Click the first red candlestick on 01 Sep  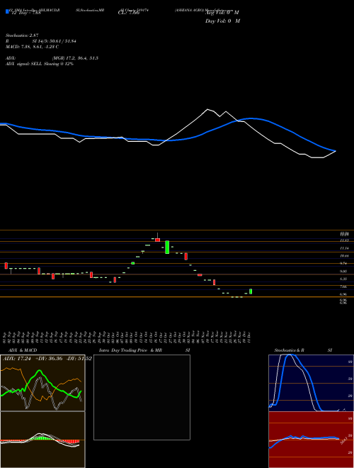(6, 266)
